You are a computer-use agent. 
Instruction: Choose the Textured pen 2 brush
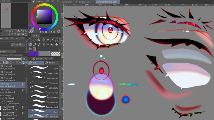[x=43, y=106]
